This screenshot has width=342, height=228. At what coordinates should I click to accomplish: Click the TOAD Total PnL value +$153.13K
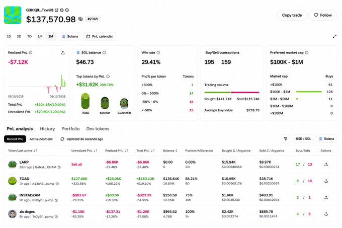(x=145, y=179)
